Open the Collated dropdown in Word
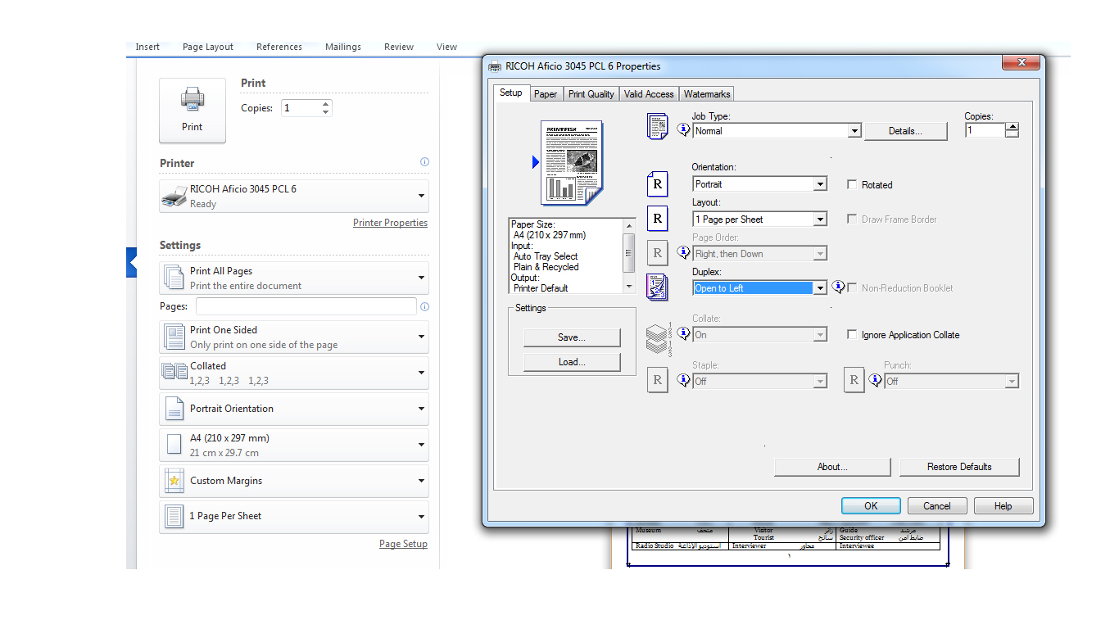This screenshot has height=629, width=1119. point(294,372)
